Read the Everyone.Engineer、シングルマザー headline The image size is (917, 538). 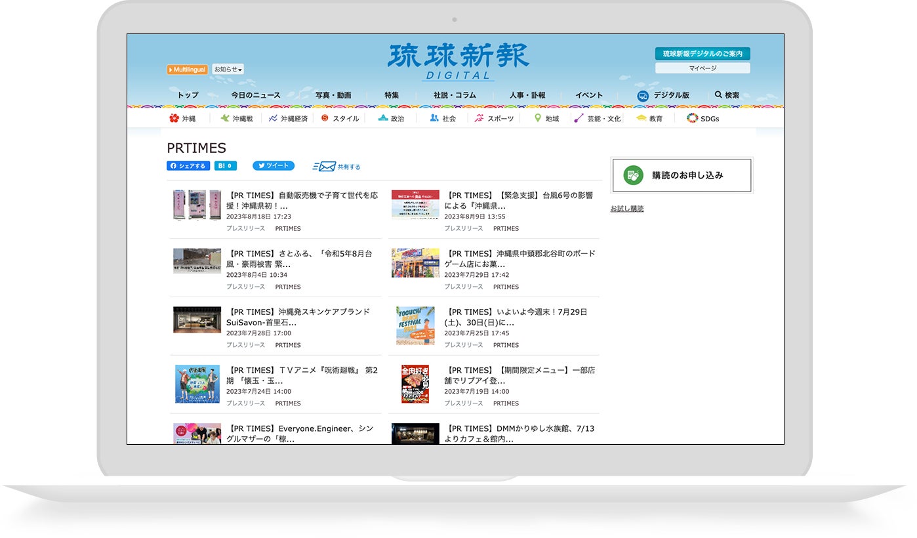coord(300,434)
